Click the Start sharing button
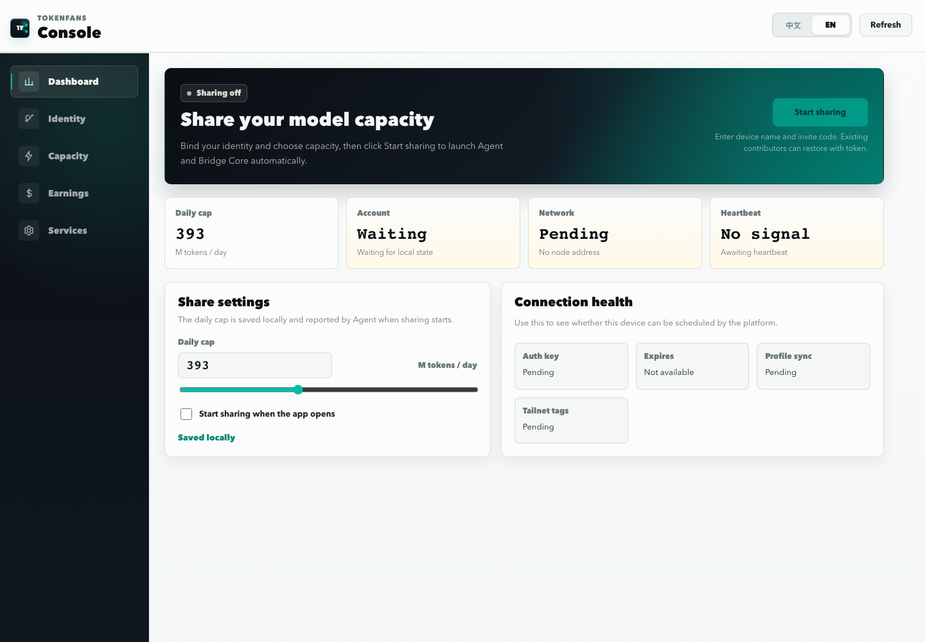 coord(820,112)
